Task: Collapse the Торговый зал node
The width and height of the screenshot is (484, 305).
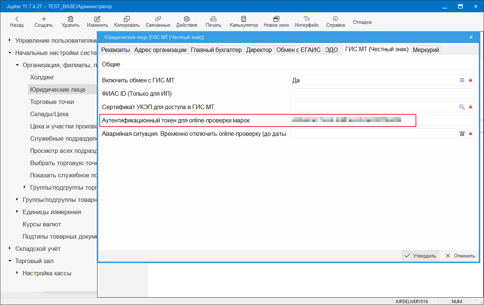Action: click(x=10, y=261)
